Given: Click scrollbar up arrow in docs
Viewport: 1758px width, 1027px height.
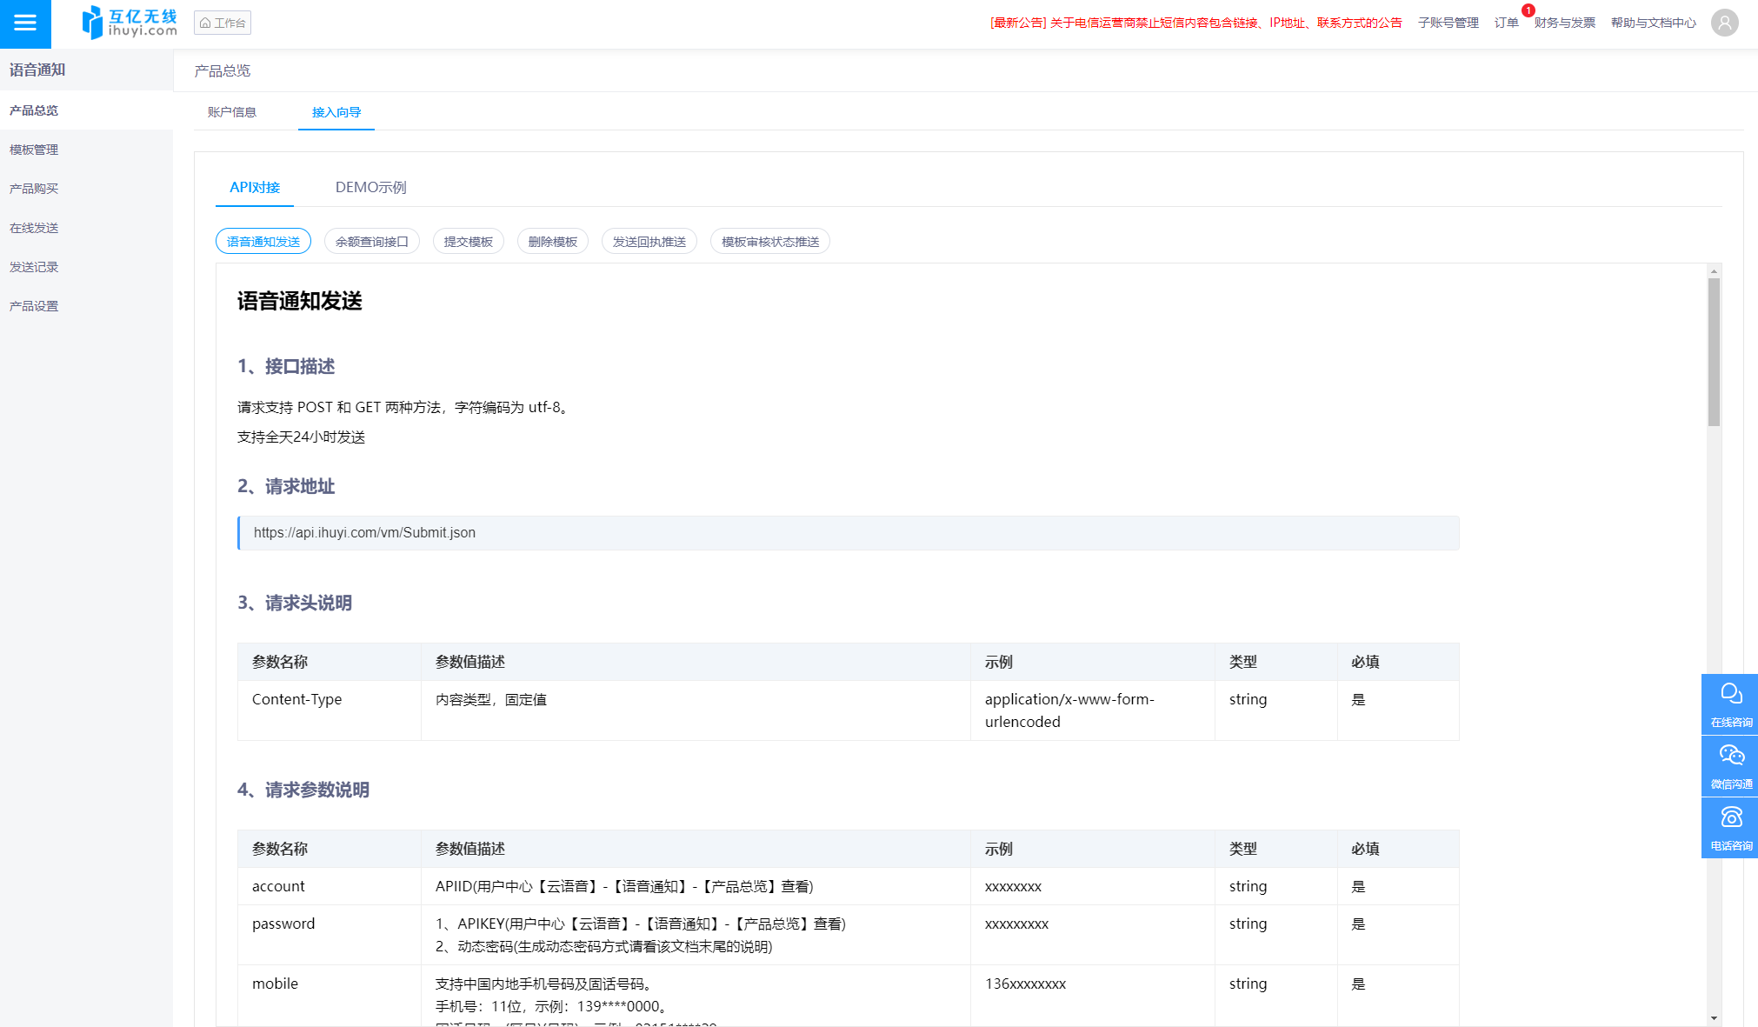Looking at the screenshot, I should click(x=1714, y=271).
